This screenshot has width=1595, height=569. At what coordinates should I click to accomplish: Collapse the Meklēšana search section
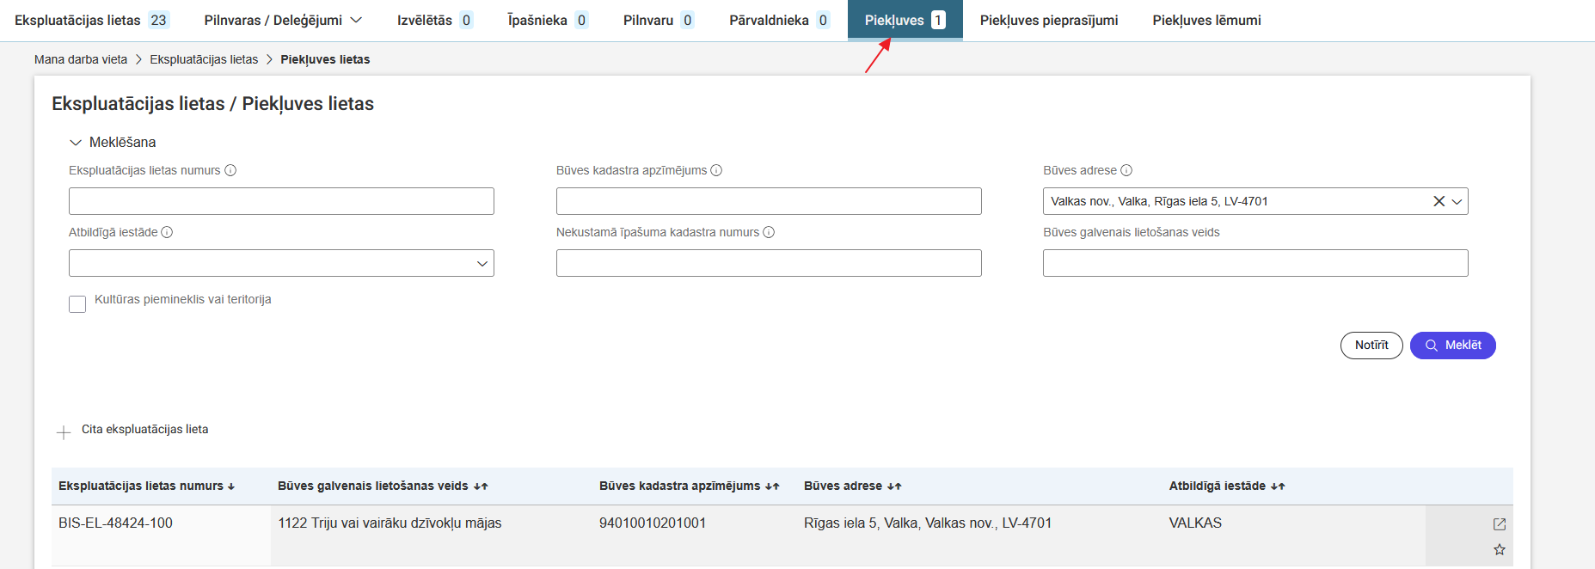[76, 143]
